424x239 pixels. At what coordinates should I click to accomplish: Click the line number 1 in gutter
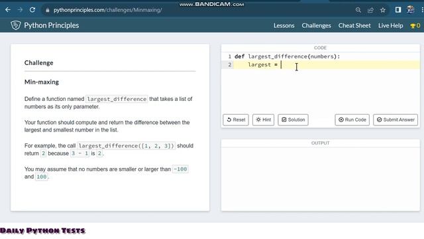click(230, 56)
